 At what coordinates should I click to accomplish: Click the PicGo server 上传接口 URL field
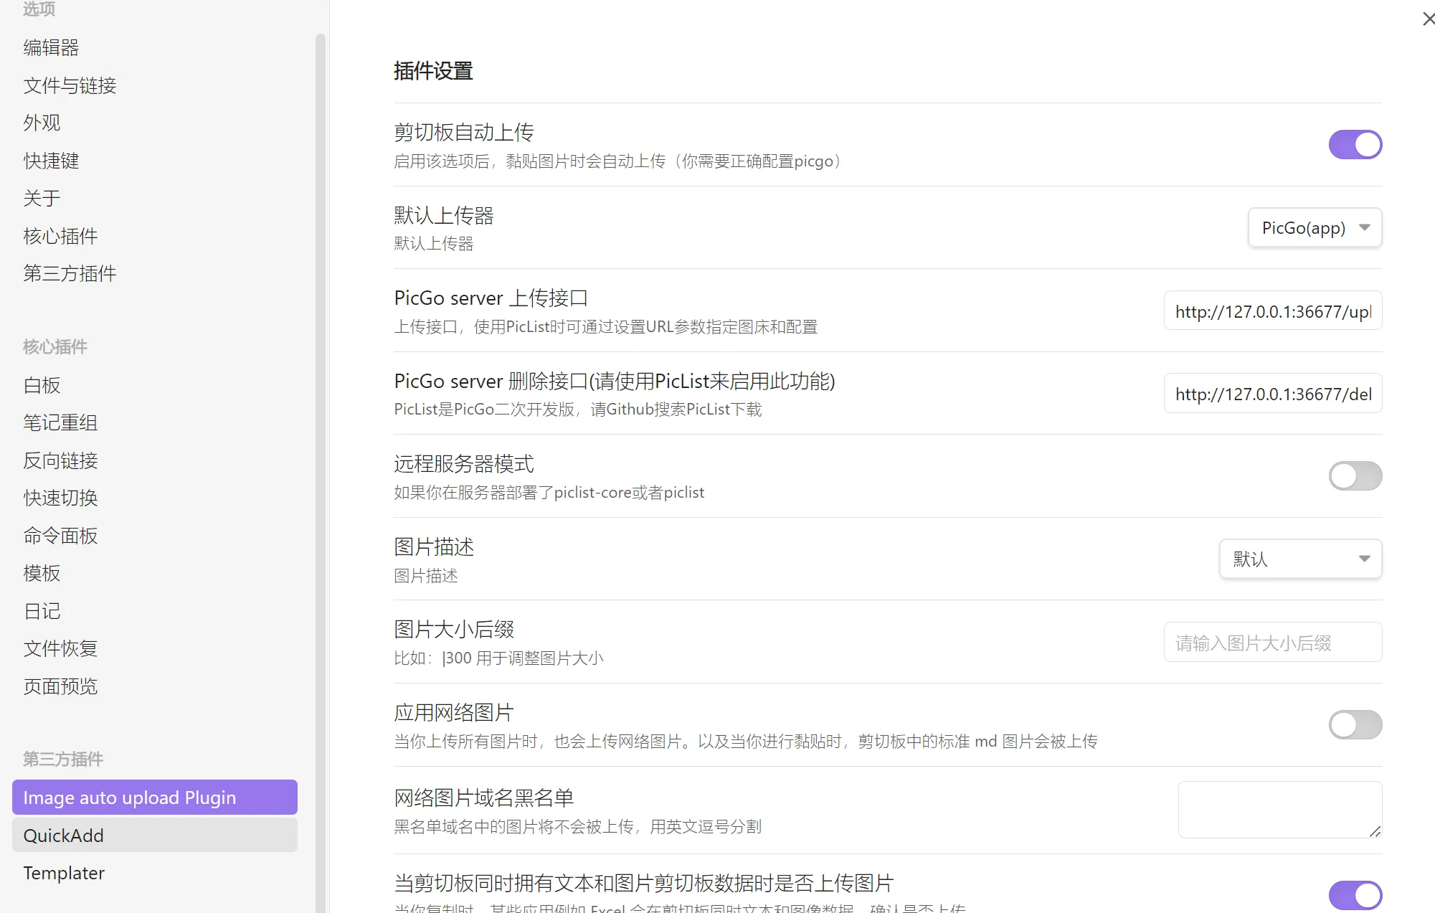click(x=1272, y=311)
